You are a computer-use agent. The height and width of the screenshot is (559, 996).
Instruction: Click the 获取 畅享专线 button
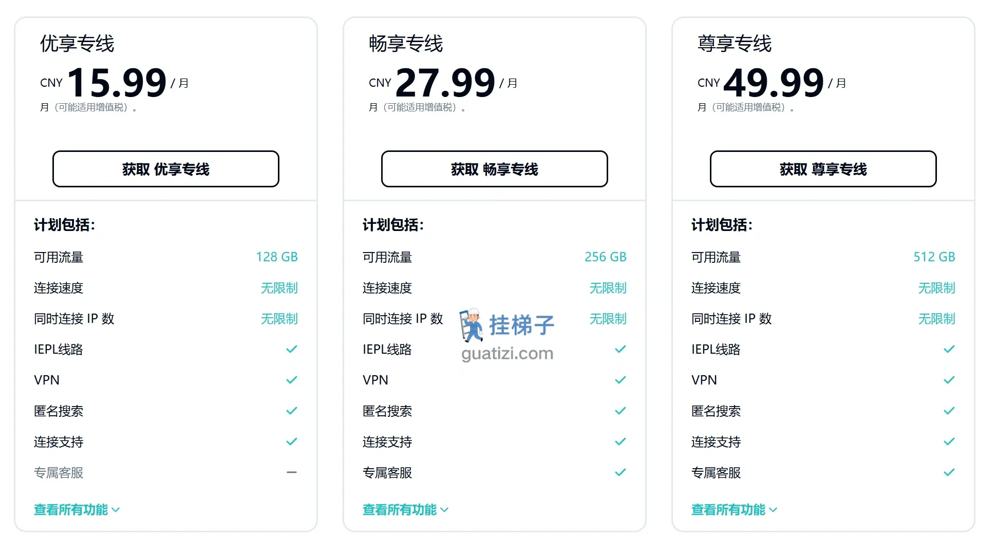tap(494, 169)
